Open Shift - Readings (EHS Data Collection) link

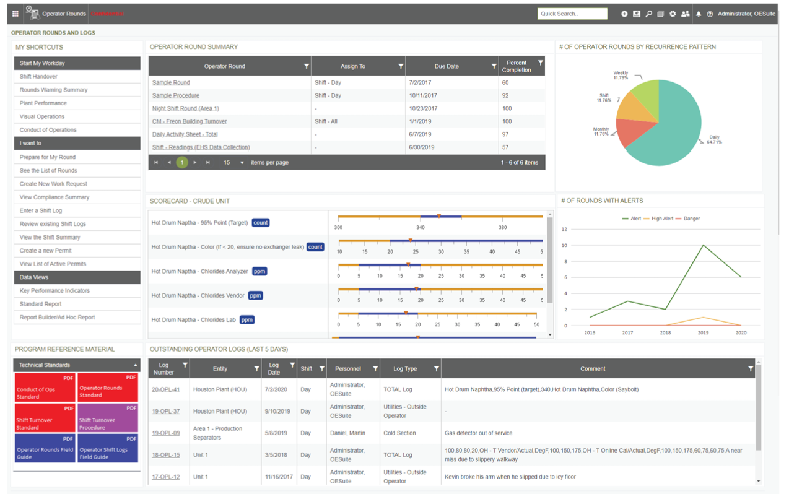coord(201,147)
